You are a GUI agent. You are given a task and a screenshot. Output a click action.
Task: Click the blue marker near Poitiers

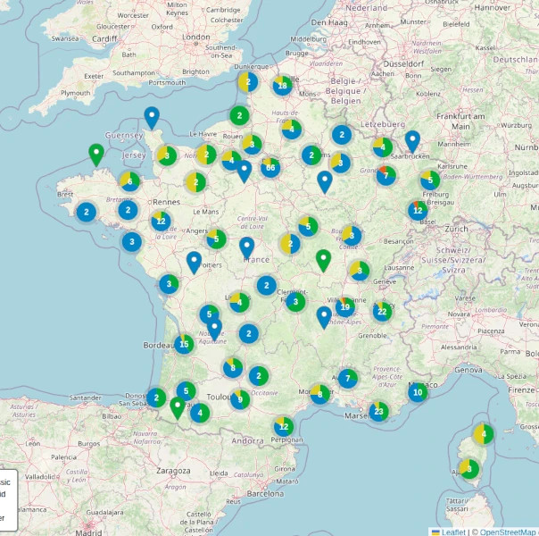click(194, 262)
